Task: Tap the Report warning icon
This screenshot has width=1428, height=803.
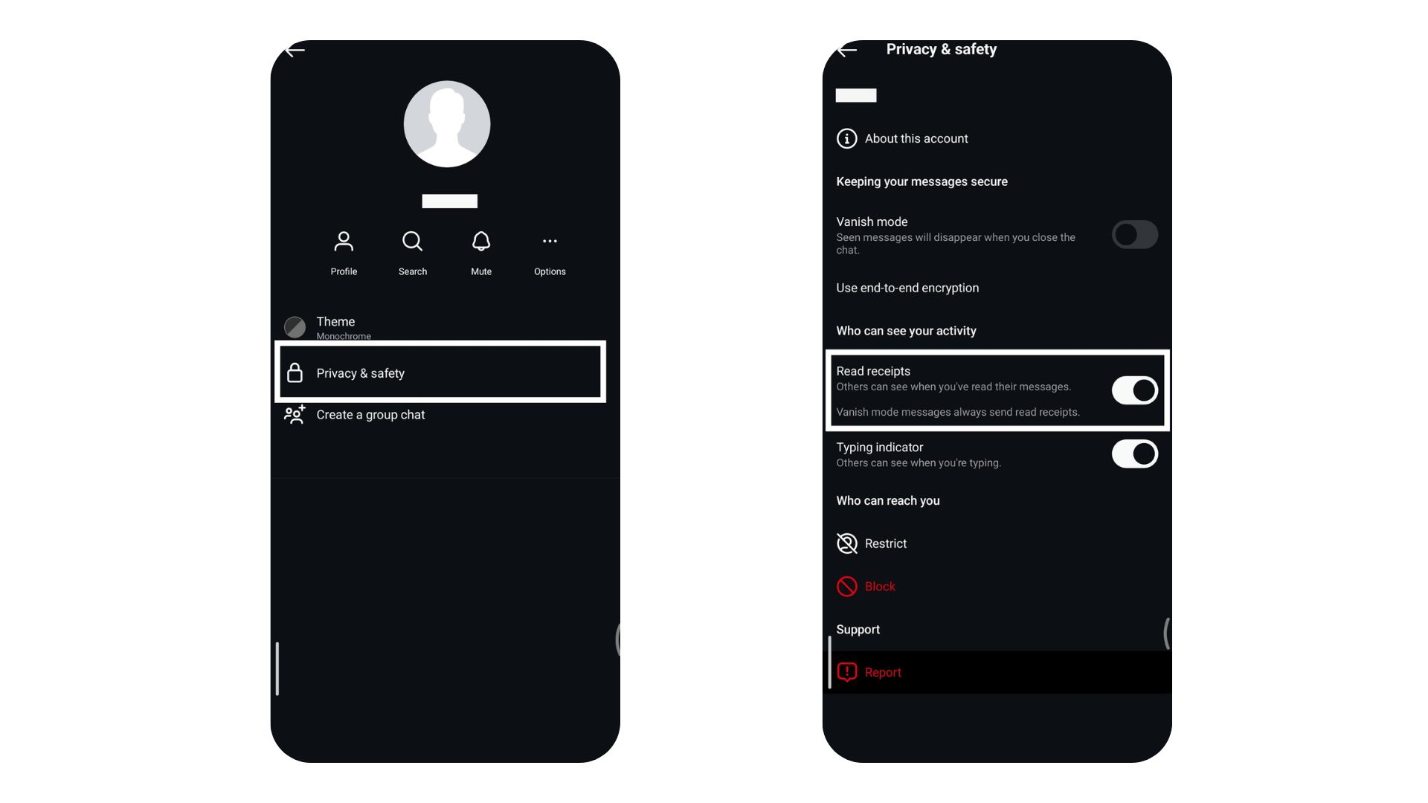Action: click(x=846, y=673)
